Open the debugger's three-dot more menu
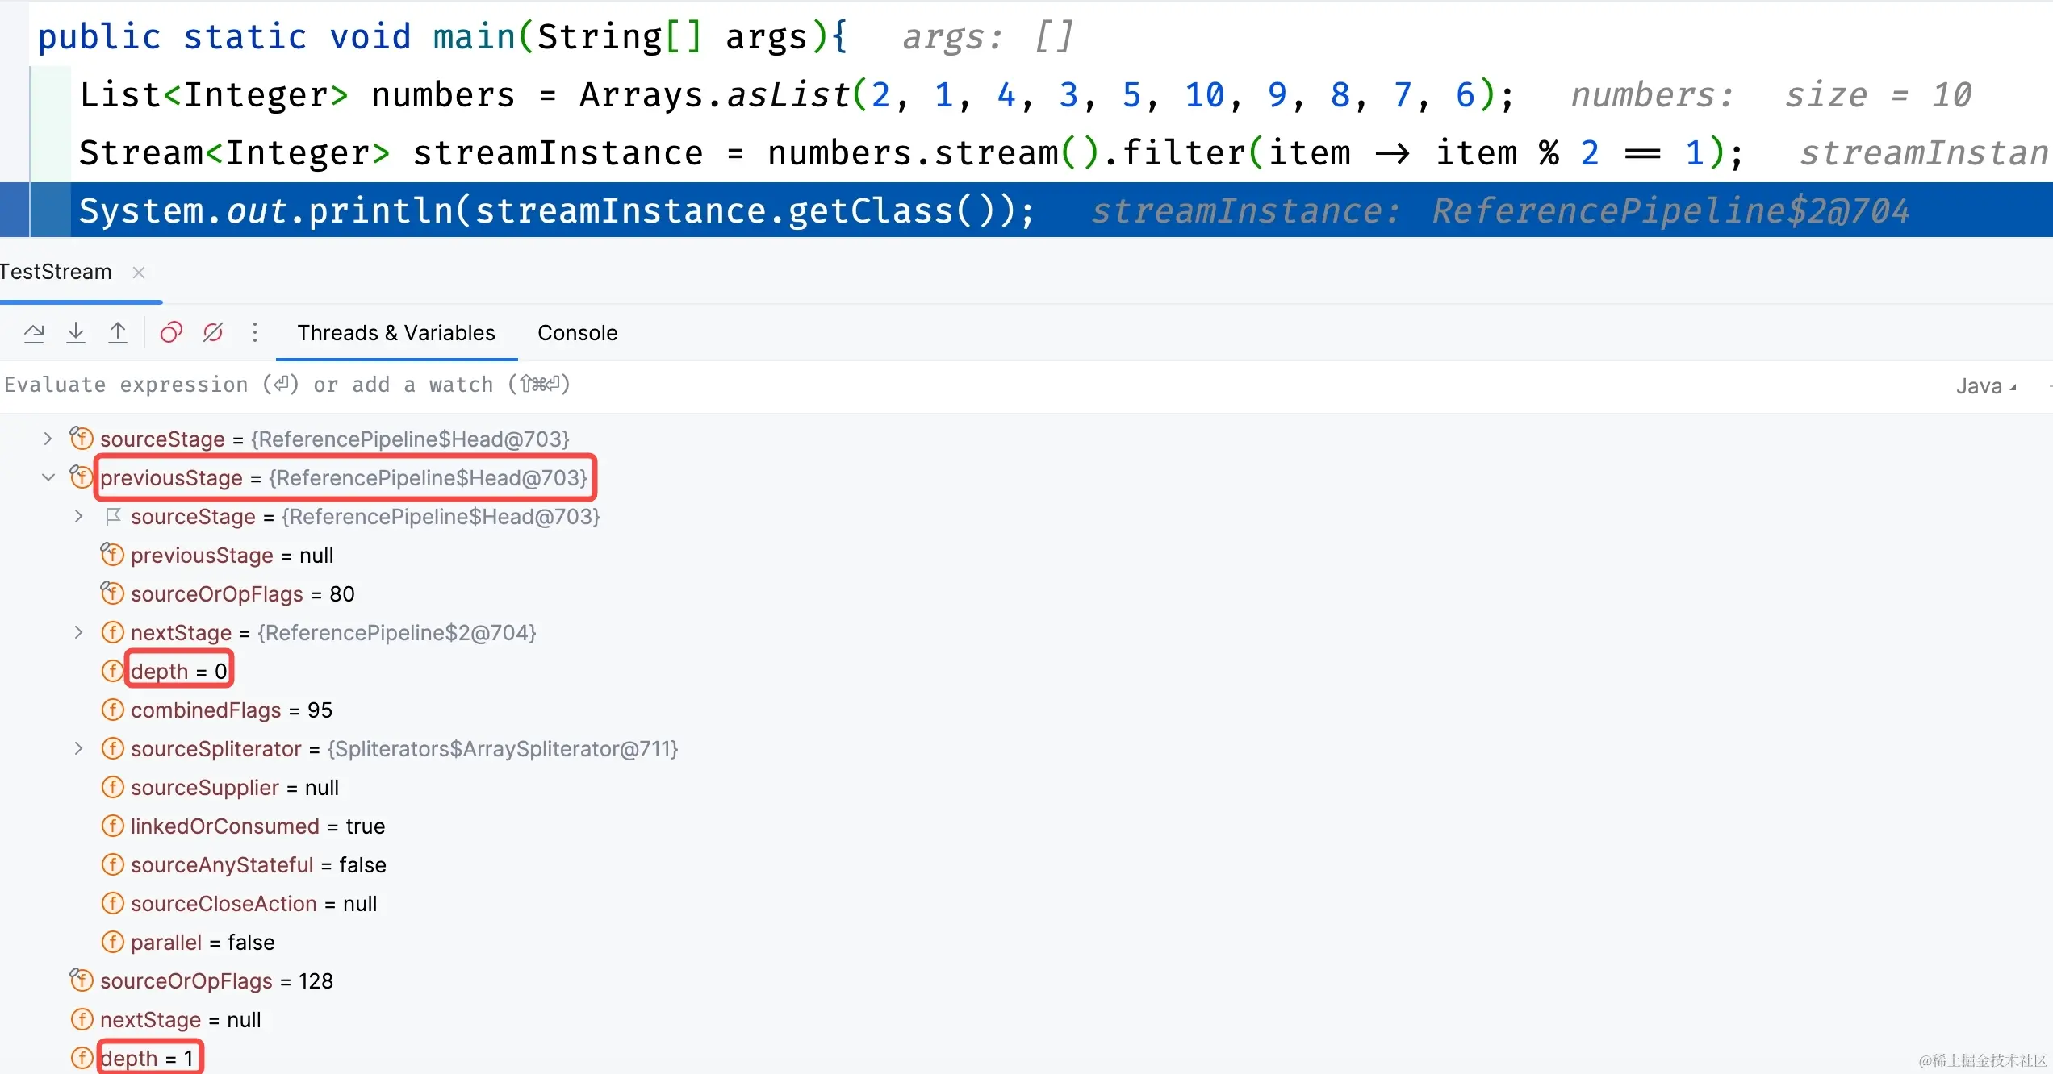2053x1074 pixels. 255,333
